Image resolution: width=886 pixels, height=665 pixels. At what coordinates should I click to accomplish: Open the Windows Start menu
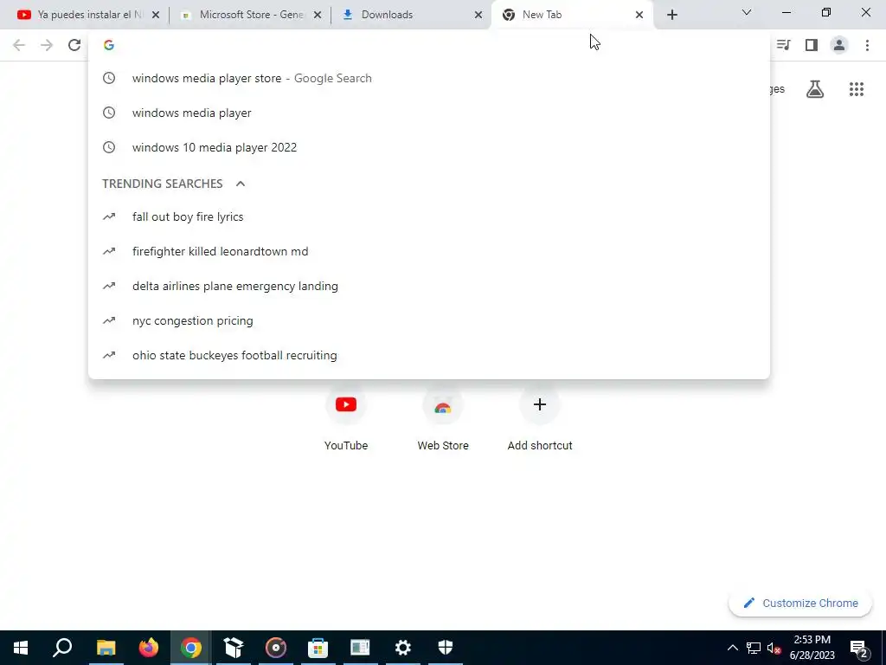[21, 648]
